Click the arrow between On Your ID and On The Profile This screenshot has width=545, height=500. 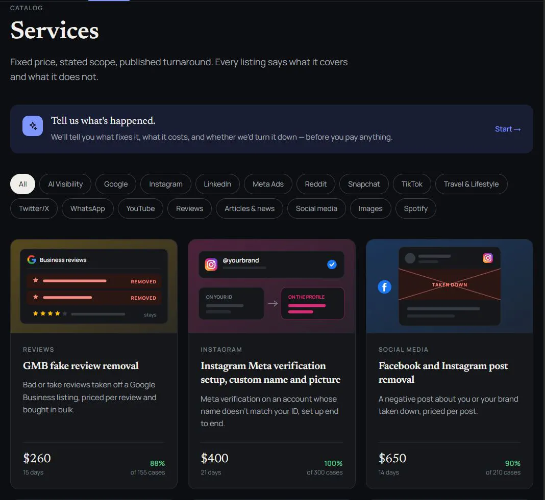[x=273, y=303]
